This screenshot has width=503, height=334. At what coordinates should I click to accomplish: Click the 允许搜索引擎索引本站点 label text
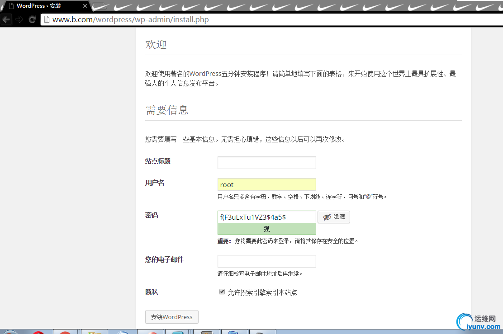click(x=262, y=292)
